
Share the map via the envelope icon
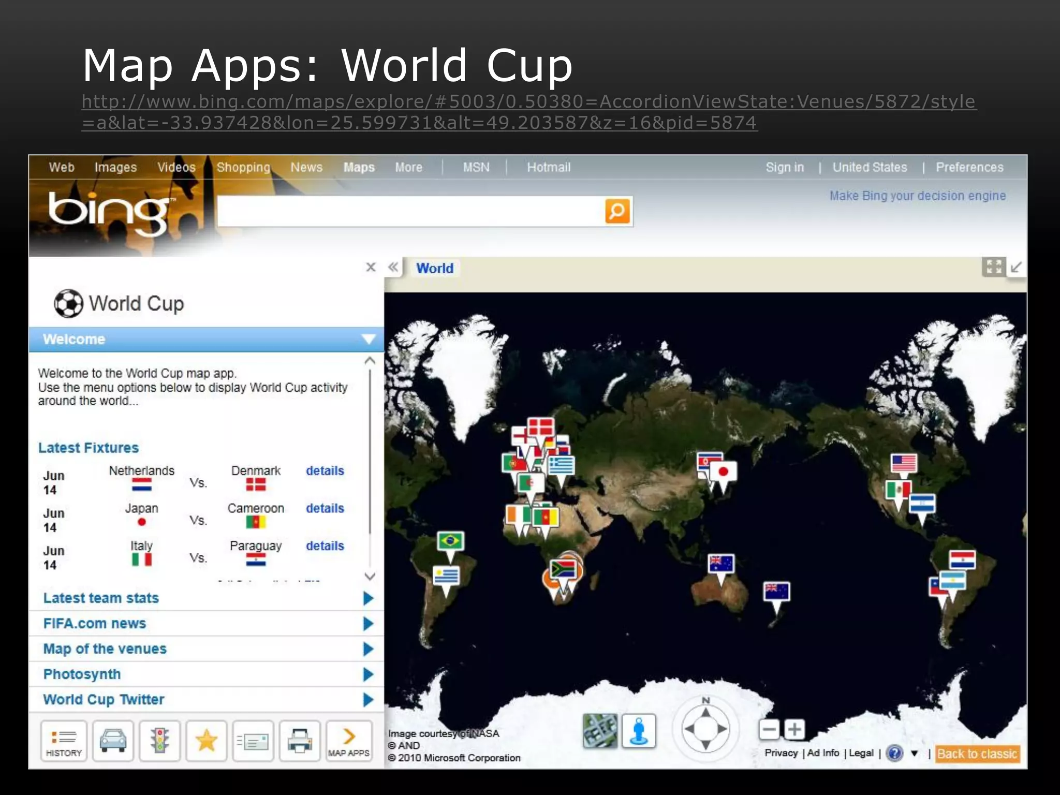pyautogui.click(x=253, y=741)
